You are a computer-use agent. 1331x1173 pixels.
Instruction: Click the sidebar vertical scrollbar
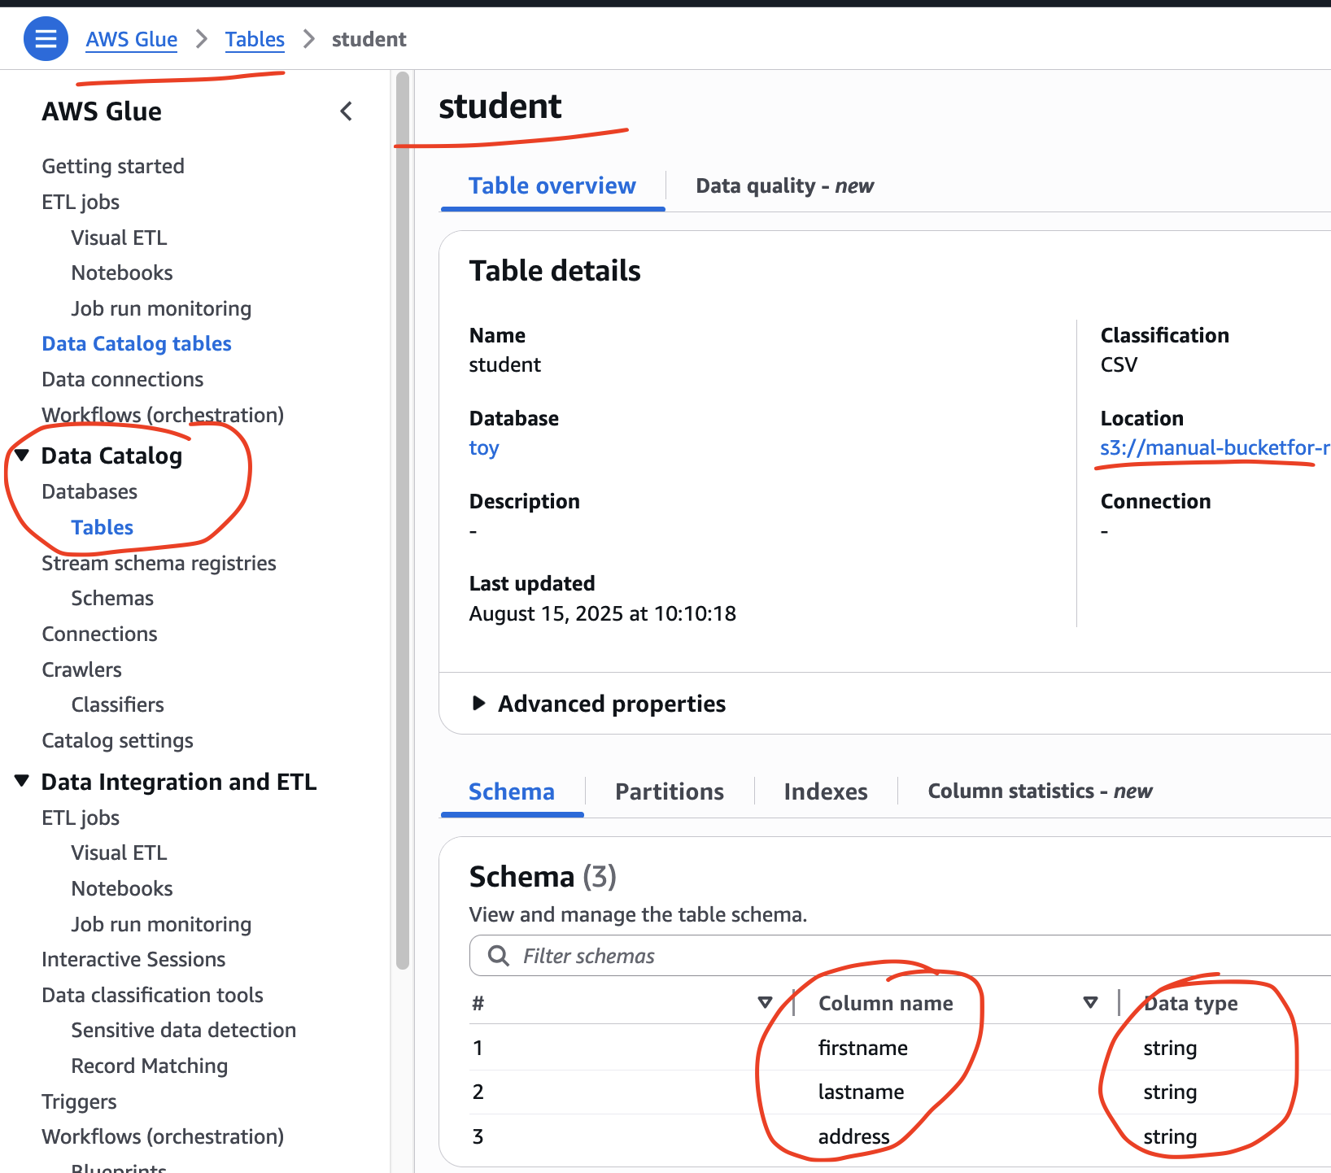[x=402, y=521]
